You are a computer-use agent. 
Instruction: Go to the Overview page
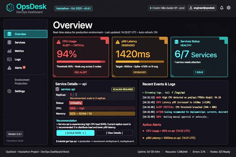pos(25,34)
